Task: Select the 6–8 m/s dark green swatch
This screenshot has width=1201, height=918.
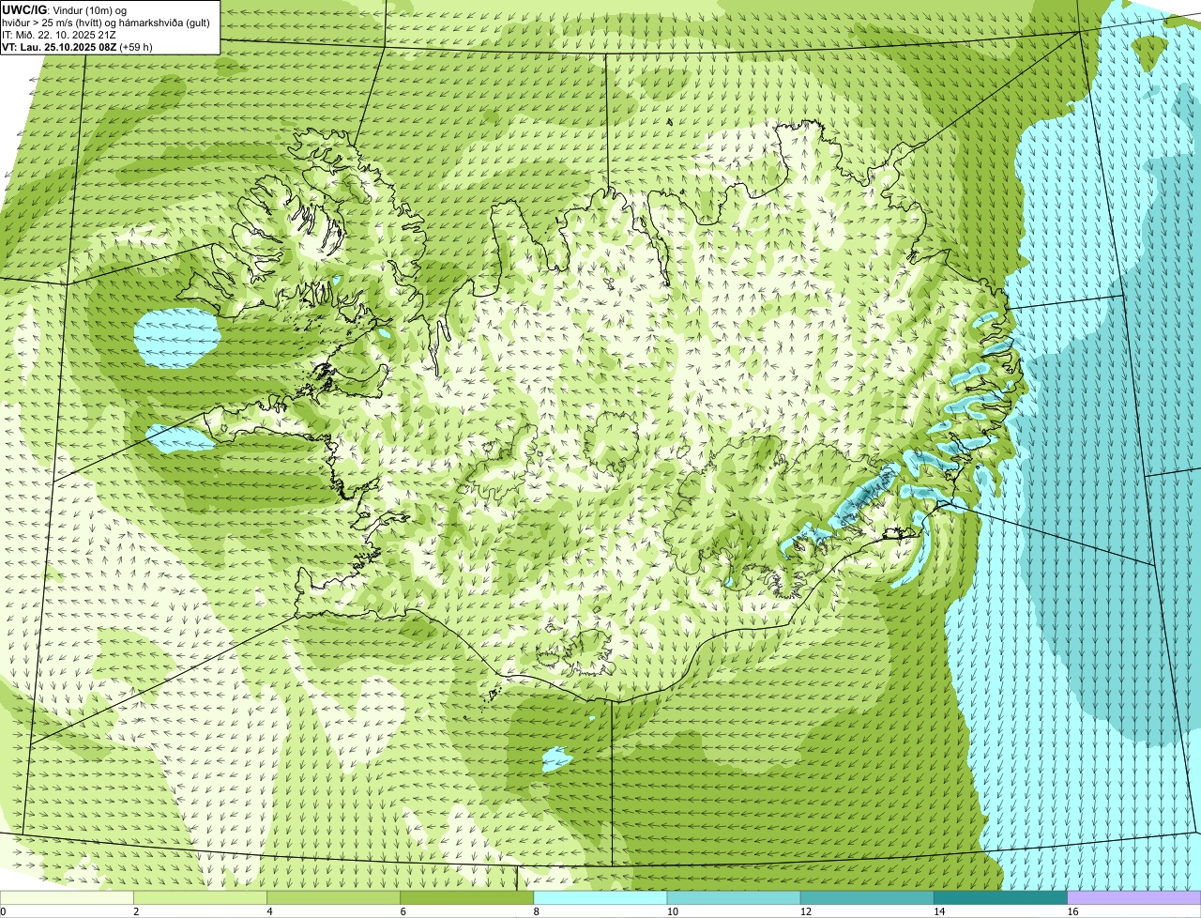Action: pyautogui.click(x=467, y=897)
